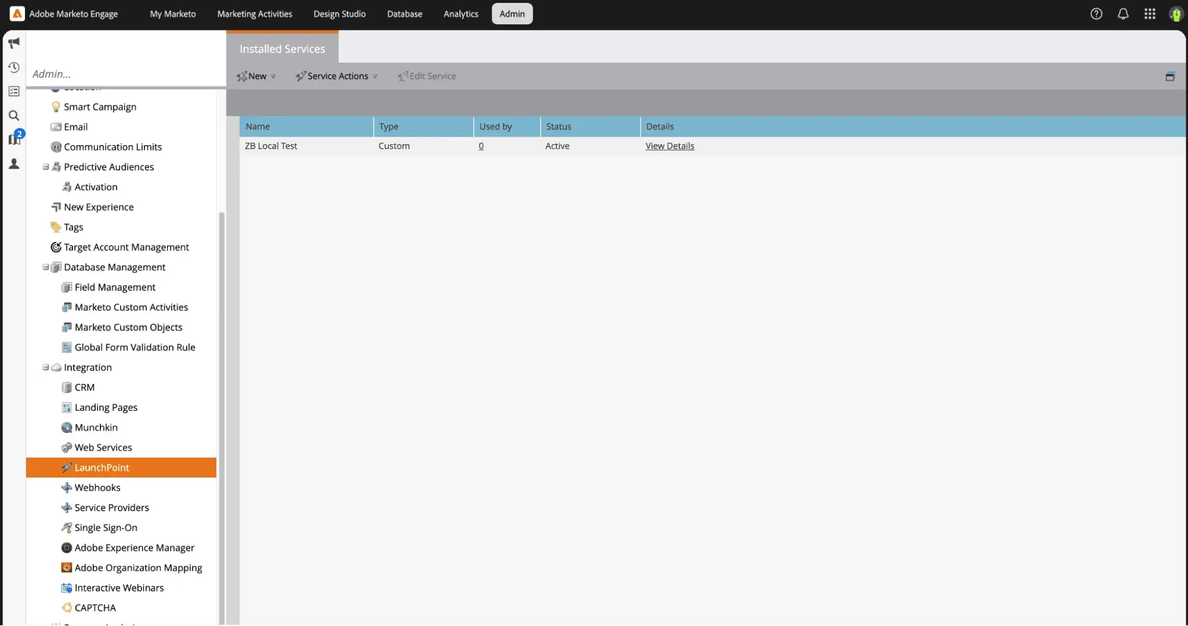Collapse the Database Management tree node
Image resolution: width=1188 pixels, height=626 pixels.
(x=46, y=268)
